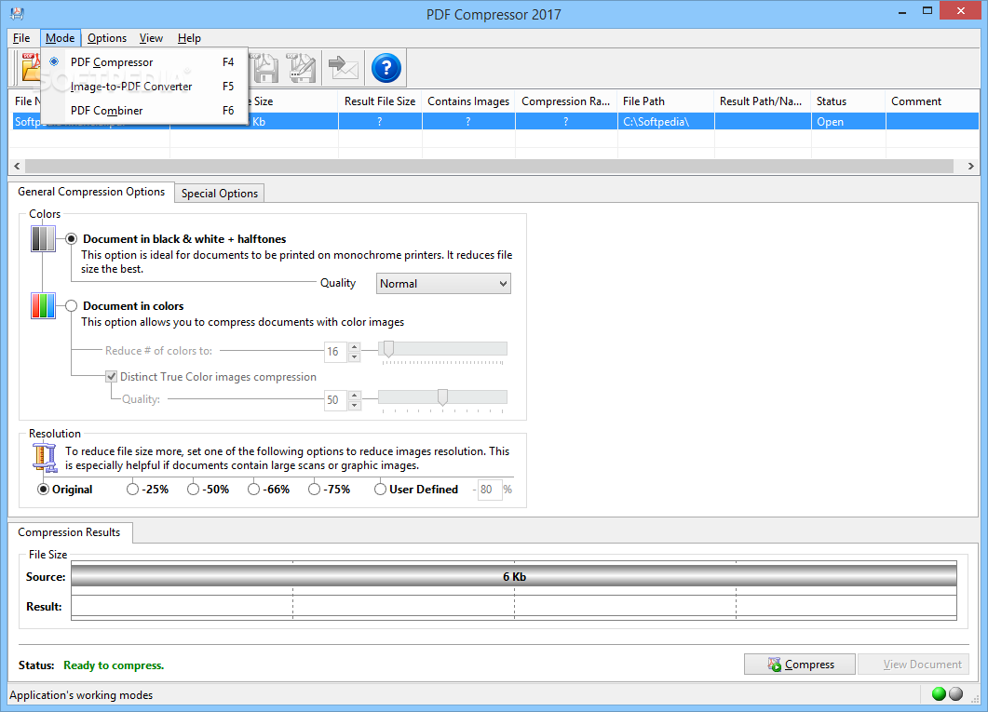Decrease the true color Quality spinner value

[354, 405]
